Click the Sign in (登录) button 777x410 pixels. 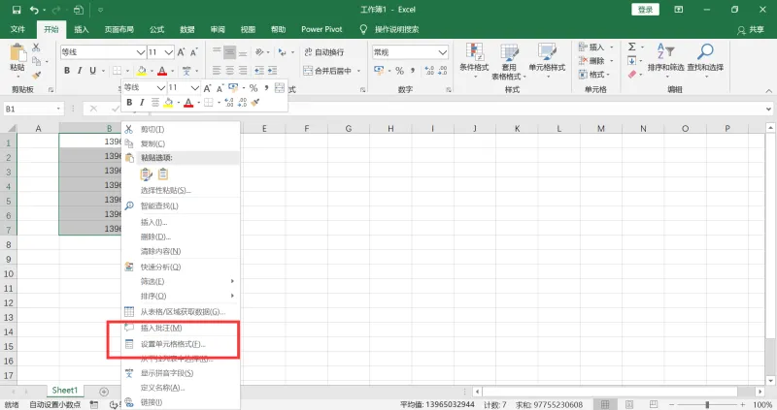(645, 10)
